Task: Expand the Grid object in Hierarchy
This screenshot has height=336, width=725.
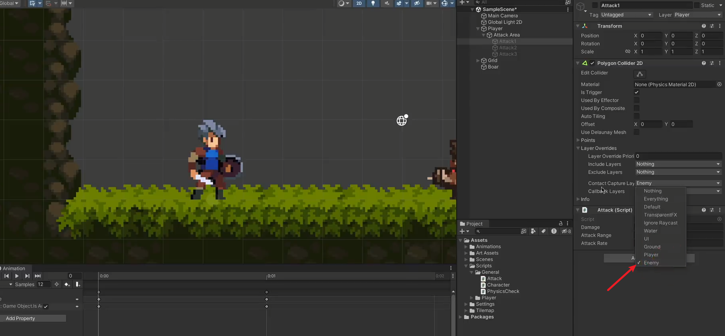Action: point(478,61)
